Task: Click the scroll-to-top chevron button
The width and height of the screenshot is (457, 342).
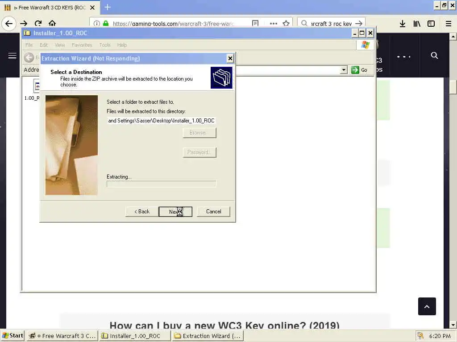Action: pyautogui.click(x=427, y=306)
